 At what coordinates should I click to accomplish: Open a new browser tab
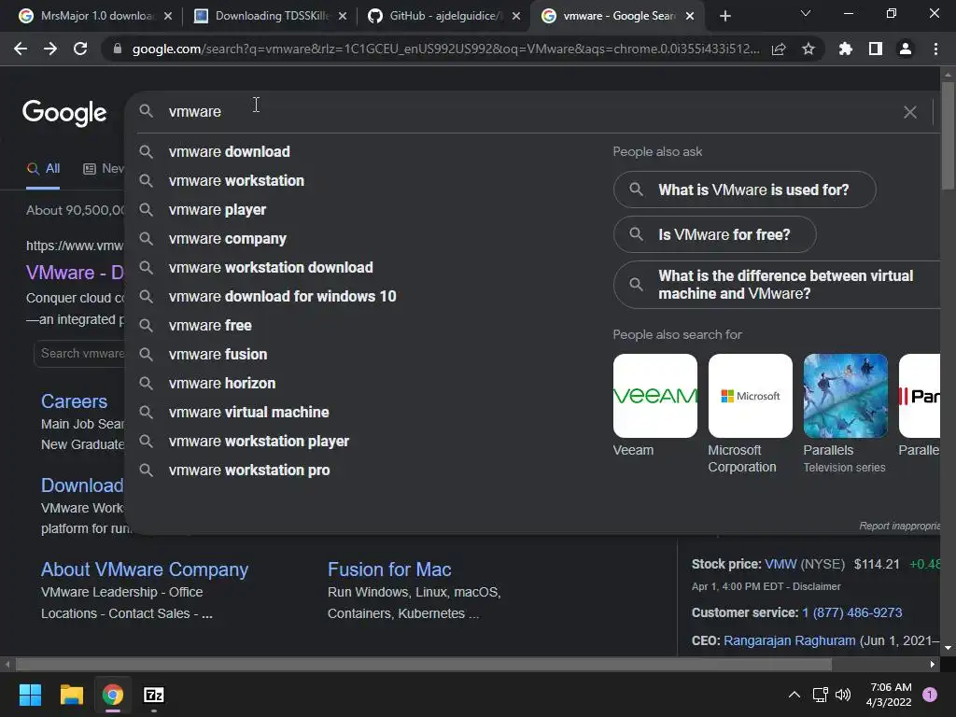pos(724,16)
